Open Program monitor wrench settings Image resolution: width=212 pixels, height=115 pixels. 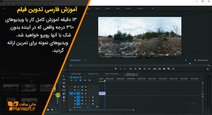pyautogui.click(x=195, y=60)
